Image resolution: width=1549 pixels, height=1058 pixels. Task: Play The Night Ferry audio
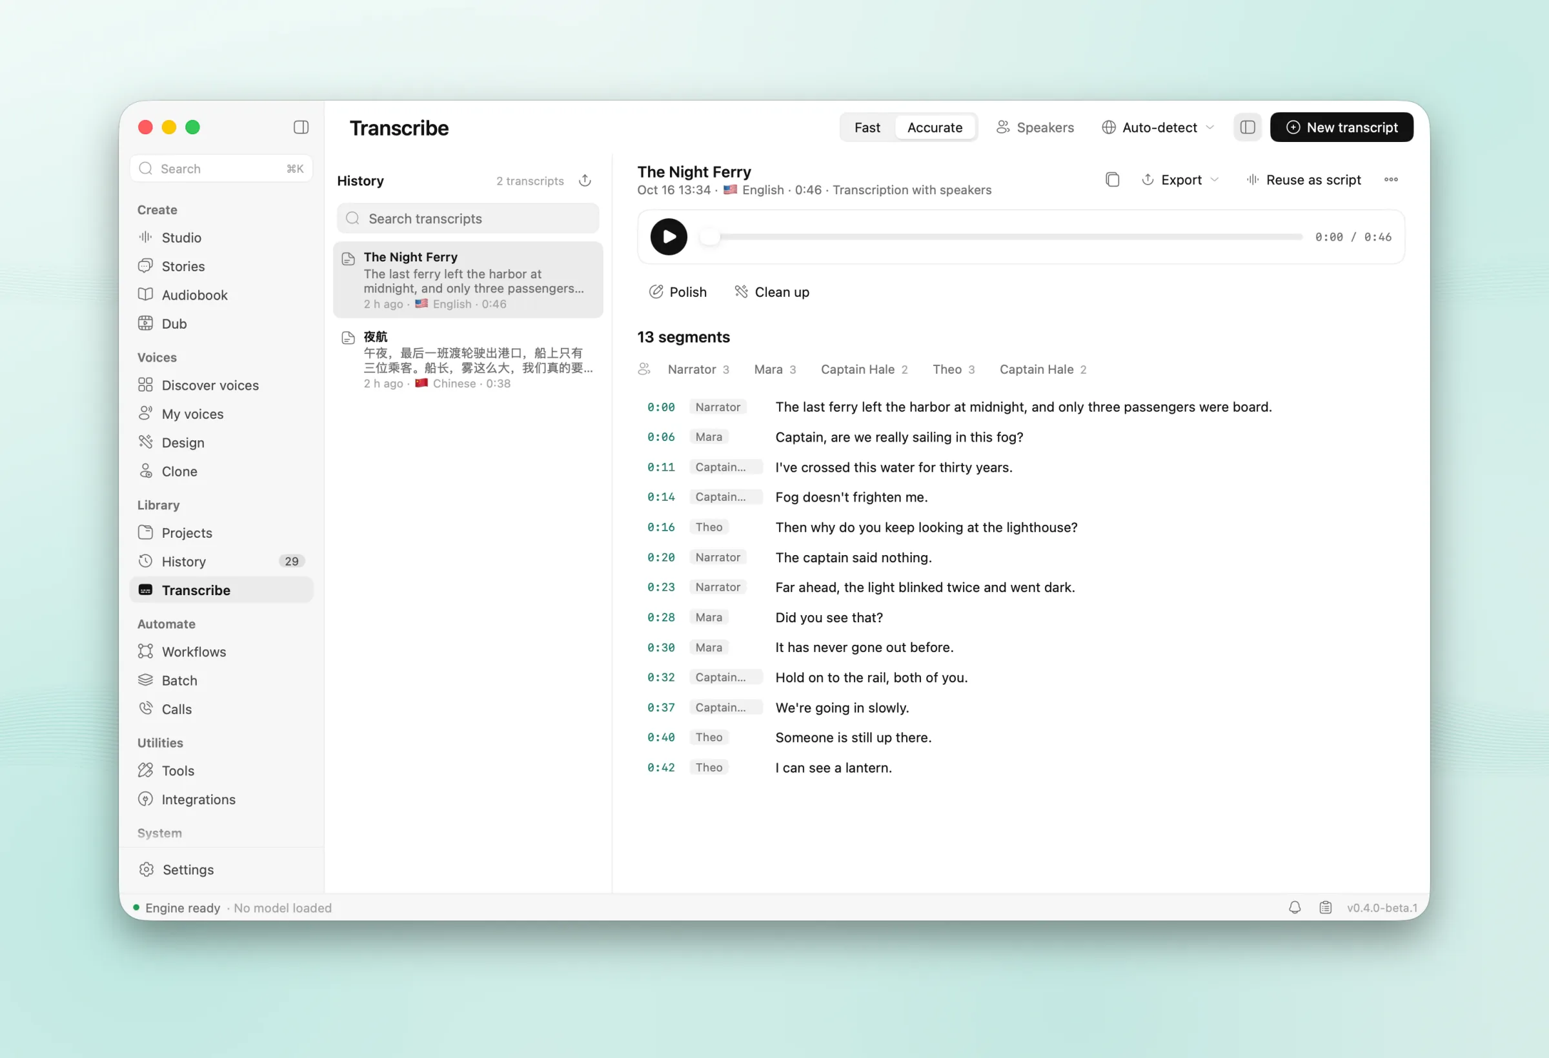669,237
